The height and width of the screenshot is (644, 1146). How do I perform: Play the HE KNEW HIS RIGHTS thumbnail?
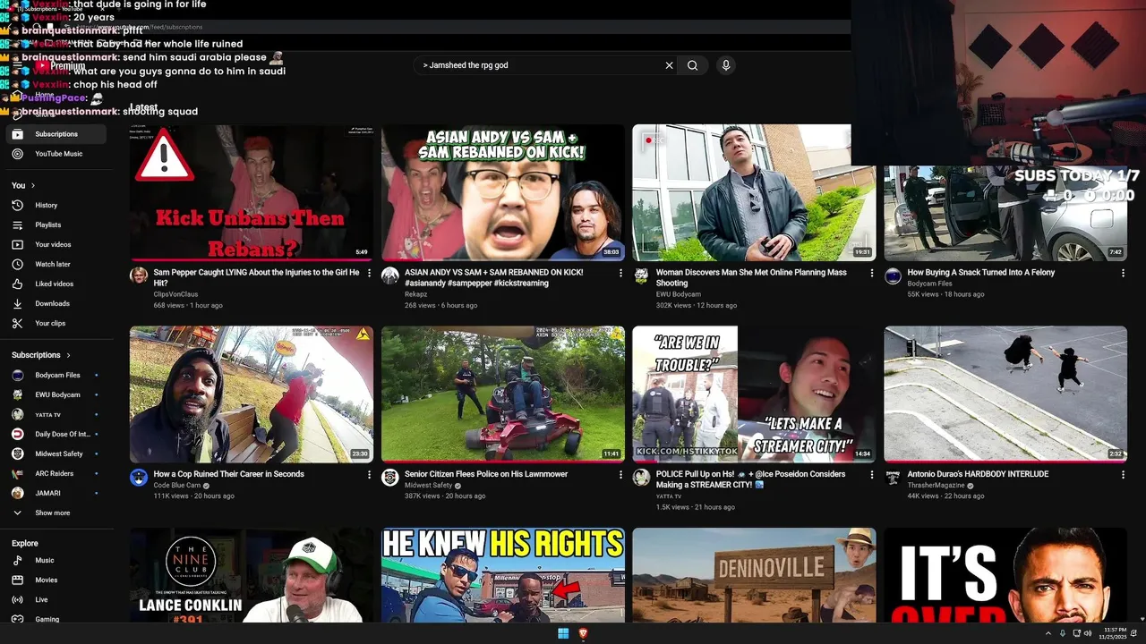point(503,575)
